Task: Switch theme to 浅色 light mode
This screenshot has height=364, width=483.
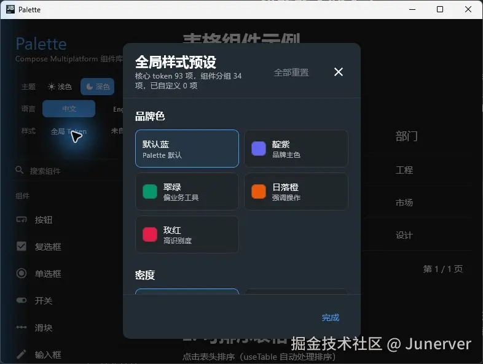Action: (60, 87)
